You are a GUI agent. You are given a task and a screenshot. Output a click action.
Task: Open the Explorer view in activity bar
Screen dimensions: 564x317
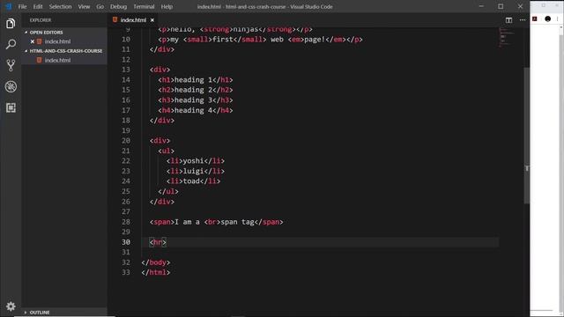pyautogui.click(x=11, y=24)
